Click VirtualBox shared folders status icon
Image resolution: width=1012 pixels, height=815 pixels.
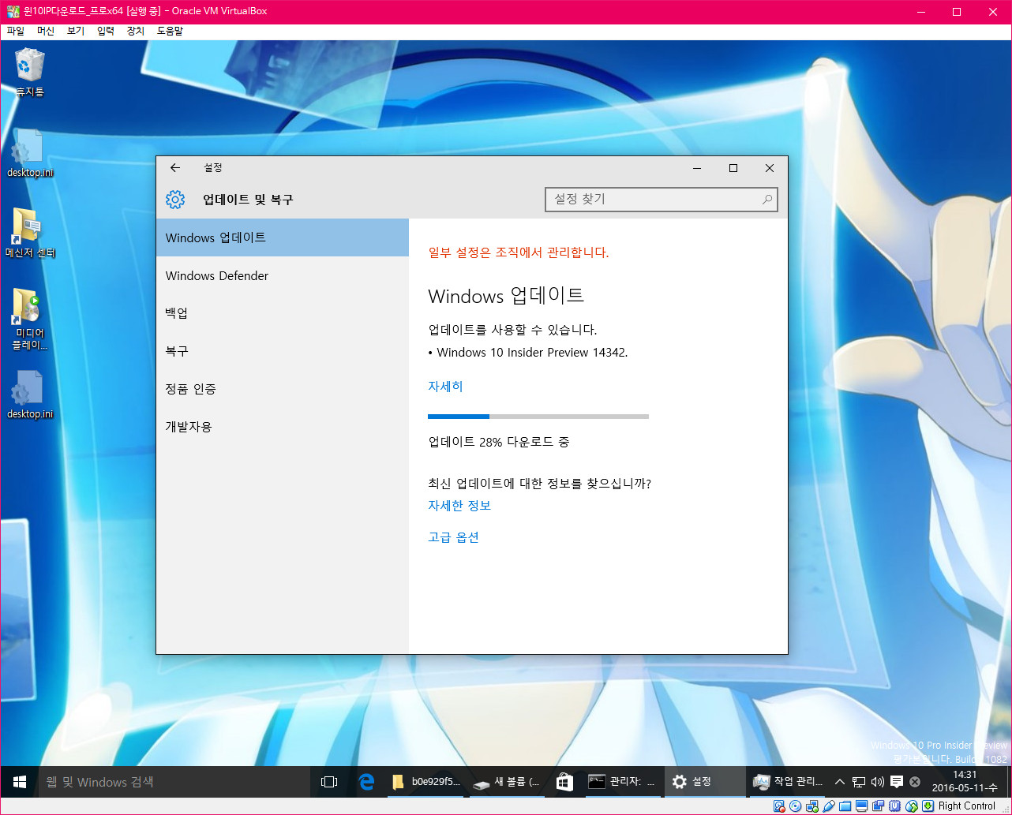click(x=845, y=806)
